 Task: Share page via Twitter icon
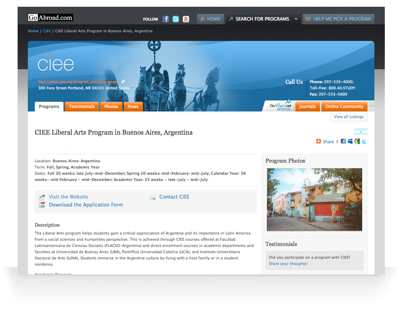(364, 141)
